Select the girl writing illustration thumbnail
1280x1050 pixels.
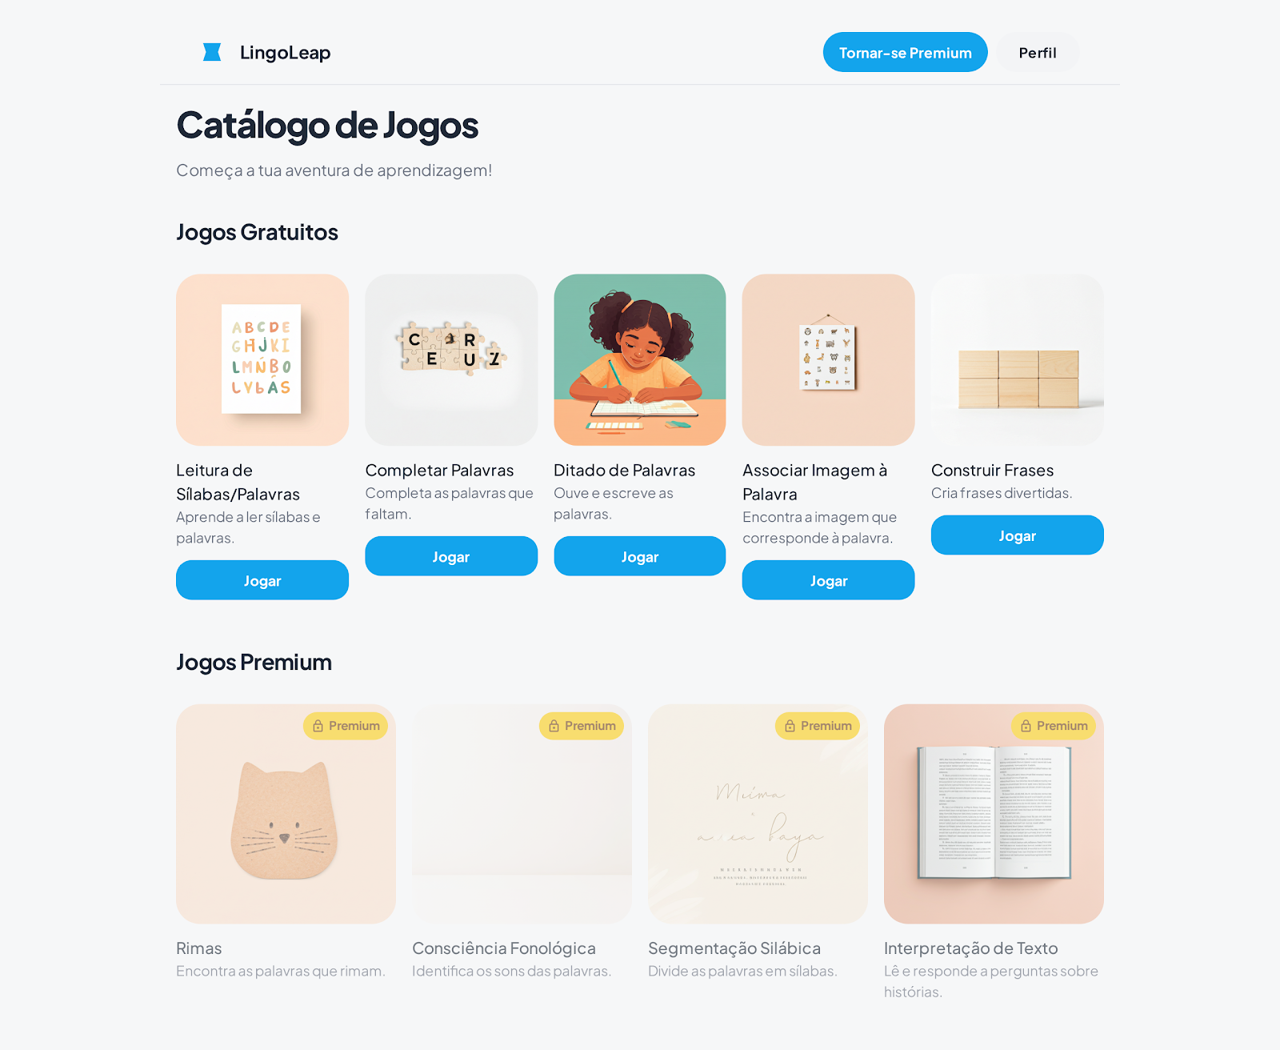(640, 360)
